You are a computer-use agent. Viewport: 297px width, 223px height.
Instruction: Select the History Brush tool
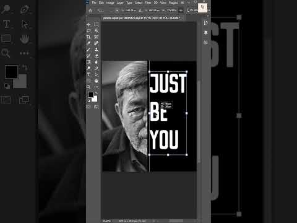[x=88, y=56]
